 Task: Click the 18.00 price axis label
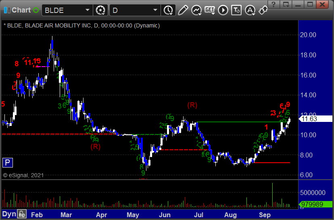tap(308, 55)
